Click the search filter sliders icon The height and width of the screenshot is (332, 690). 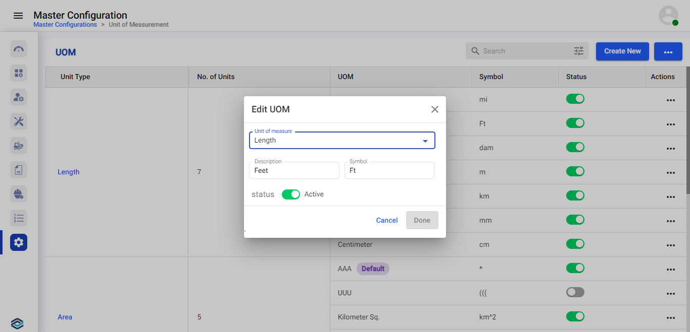click(578, 51)
